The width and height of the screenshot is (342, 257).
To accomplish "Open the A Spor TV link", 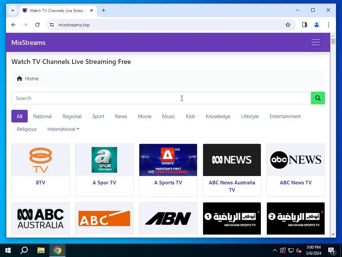I will [x=104, y=182].
